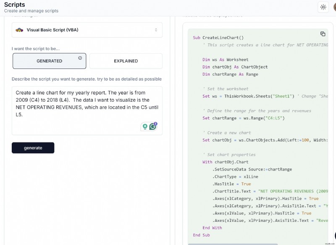336x245 pixels.
Task: Toggle the light/dark theme sun icon
Action: (x=323, y=7)
